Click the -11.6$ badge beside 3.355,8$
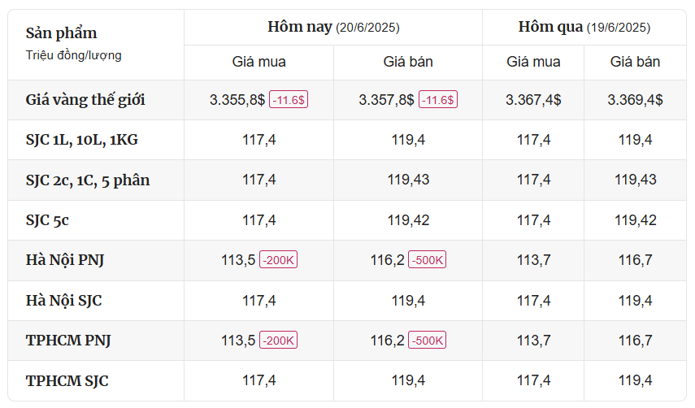 point(289,100)
